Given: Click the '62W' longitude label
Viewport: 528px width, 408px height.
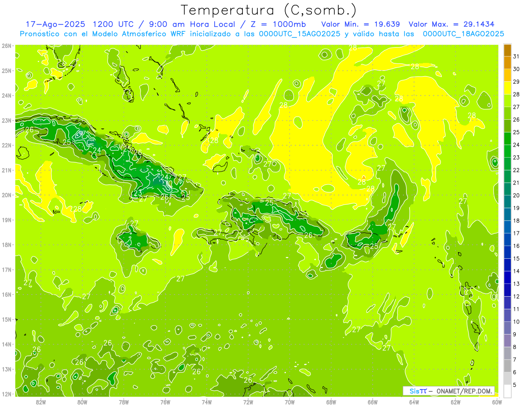Looking at the screenshot, I should click(455, 402).
